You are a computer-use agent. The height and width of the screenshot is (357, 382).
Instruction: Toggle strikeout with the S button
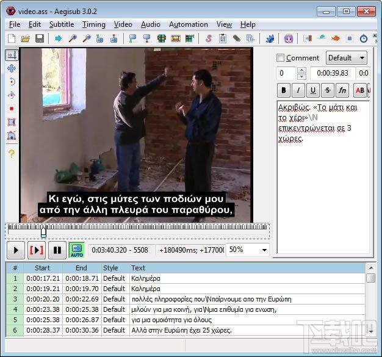click(x=328, y=90)
